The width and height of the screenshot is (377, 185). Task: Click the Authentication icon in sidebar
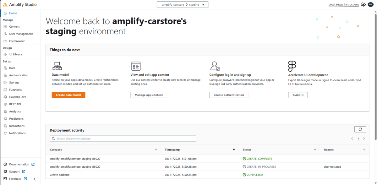(5, 75)
